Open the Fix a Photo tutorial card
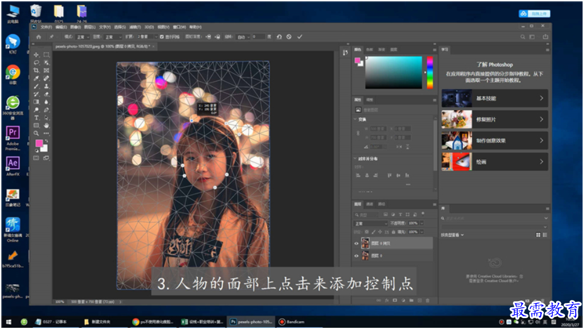The height and width of the screenshot is (329, 585). coord(494,120)
